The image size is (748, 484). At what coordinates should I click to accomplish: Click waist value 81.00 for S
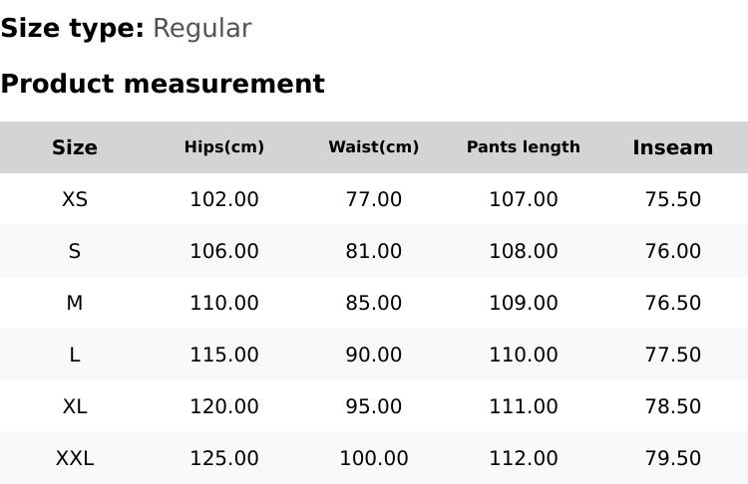pos(374,251)
